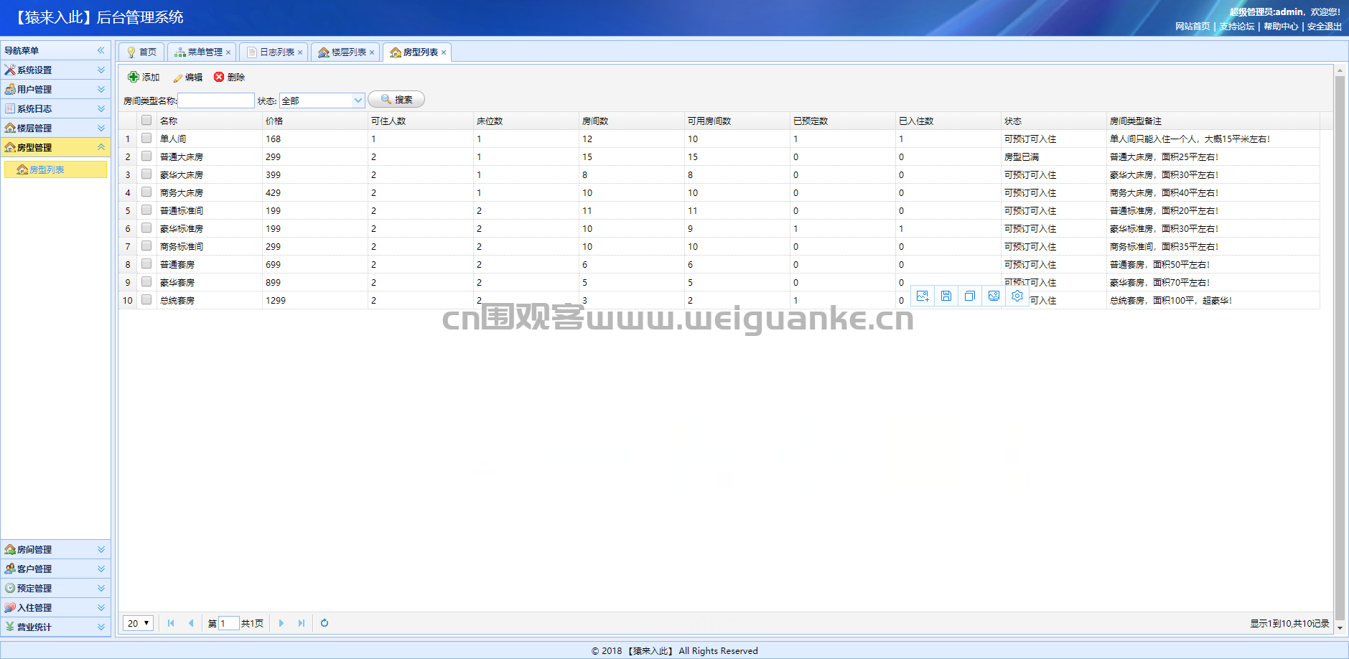Check the row for 单人间
The height and width of the screenshot is (659, 1349).
[146, 138]
